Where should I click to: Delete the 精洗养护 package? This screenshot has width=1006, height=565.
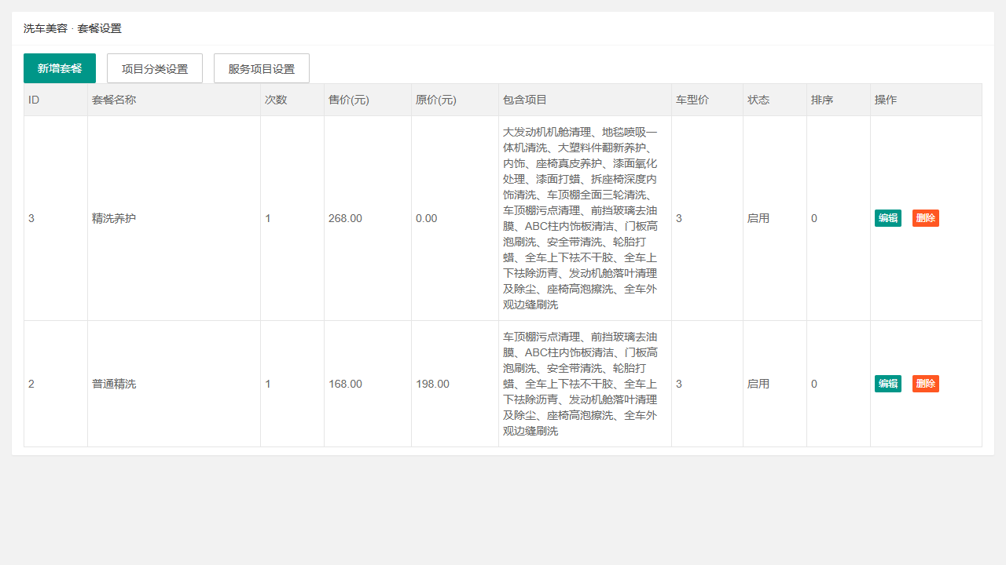point(926,218)
